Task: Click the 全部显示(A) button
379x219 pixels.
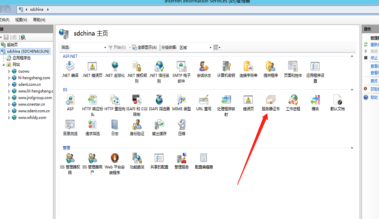Action: click(x=145, y=47)
